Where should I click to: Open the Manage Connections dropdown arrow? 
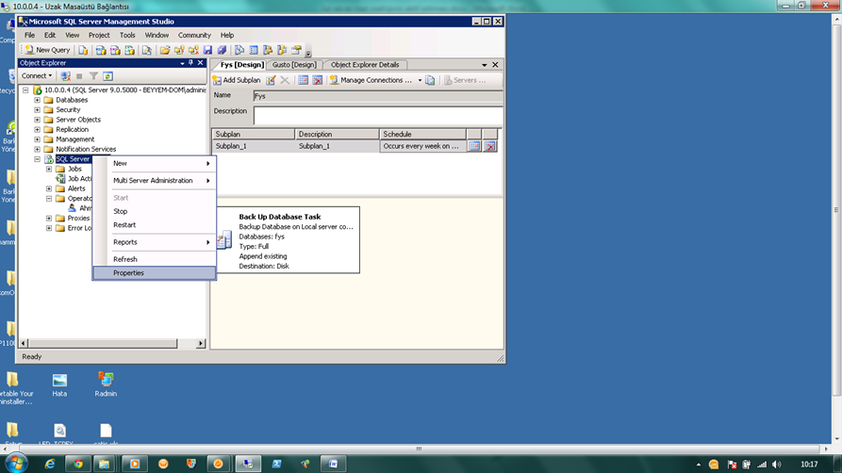click(x=420, y=80)
